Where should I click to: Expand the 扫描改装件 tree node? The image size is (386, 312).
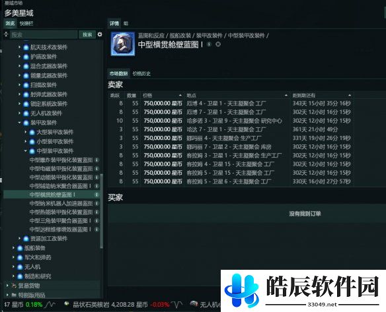(x=19, y=84)
